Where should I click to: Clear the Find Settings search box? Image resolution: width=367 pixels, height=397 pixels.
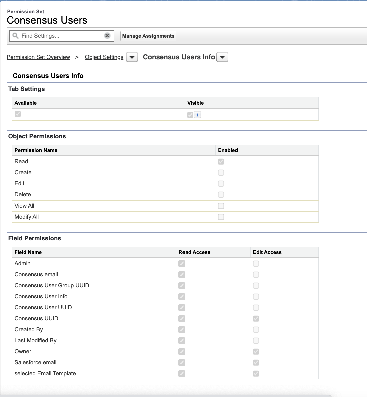point(107,36)
